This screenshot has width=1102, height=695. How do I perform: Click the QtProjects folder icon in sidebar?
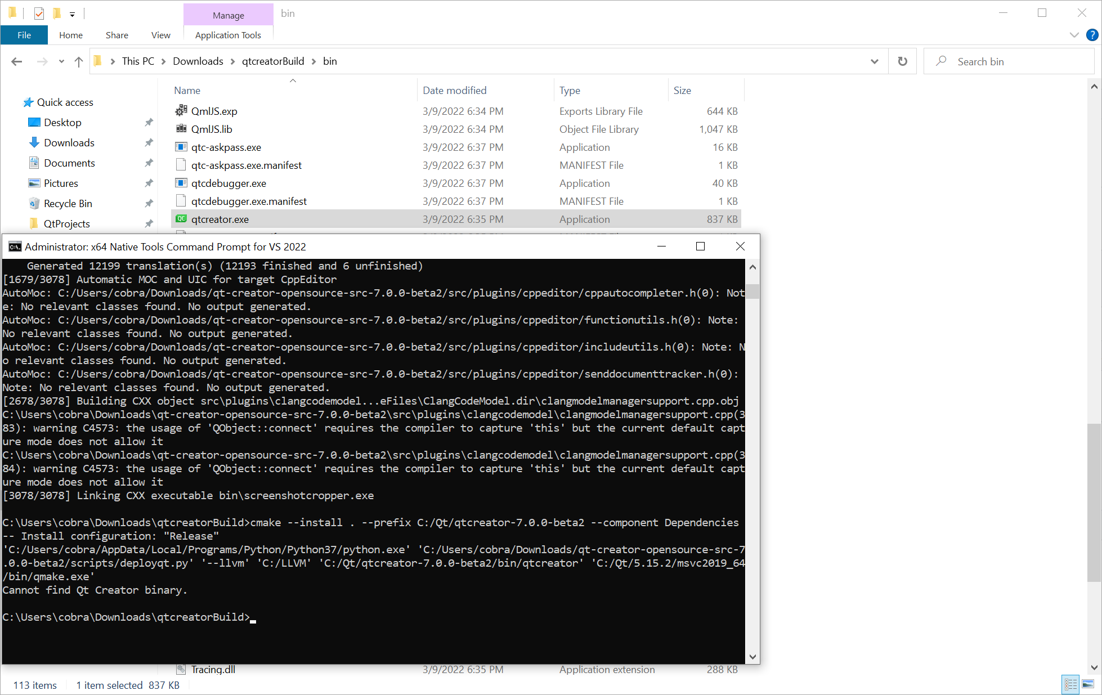(34, 223)
